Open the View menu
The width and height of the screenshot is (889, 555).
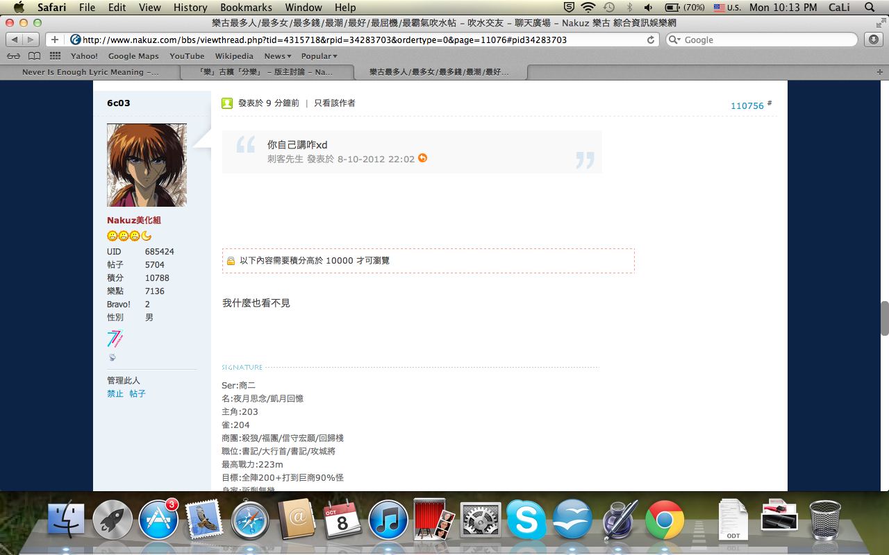(x=150, y=8)
